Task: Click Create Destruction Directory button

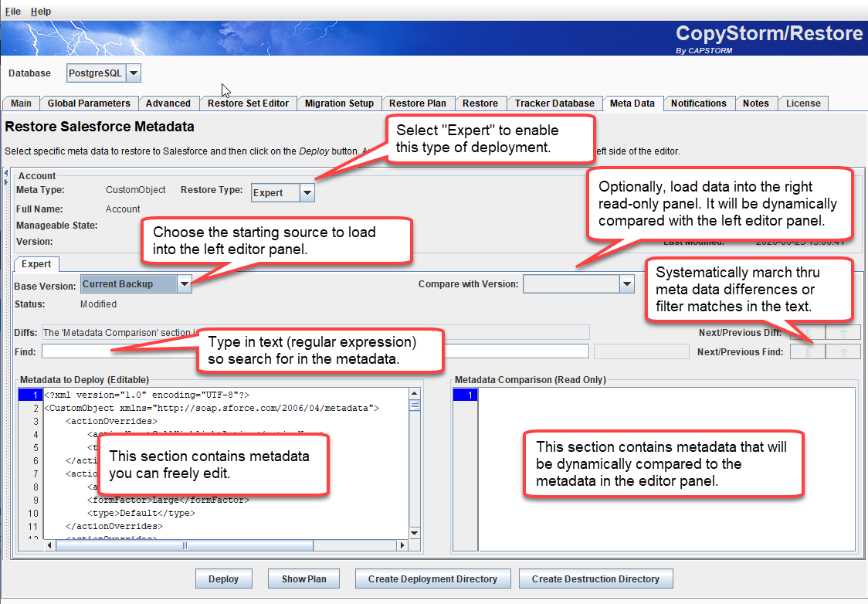Action: point(595,579)
